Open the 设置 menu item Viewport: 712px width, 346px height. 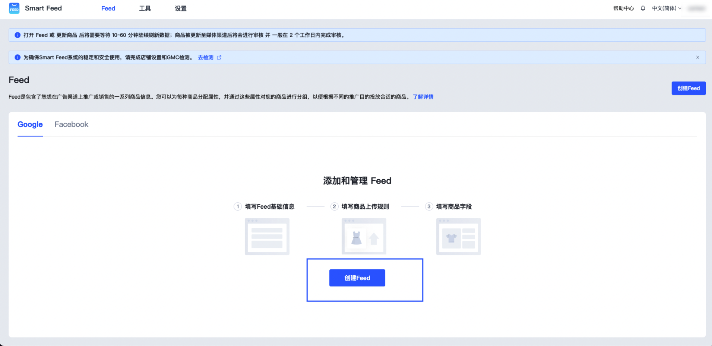pos(180,8)
